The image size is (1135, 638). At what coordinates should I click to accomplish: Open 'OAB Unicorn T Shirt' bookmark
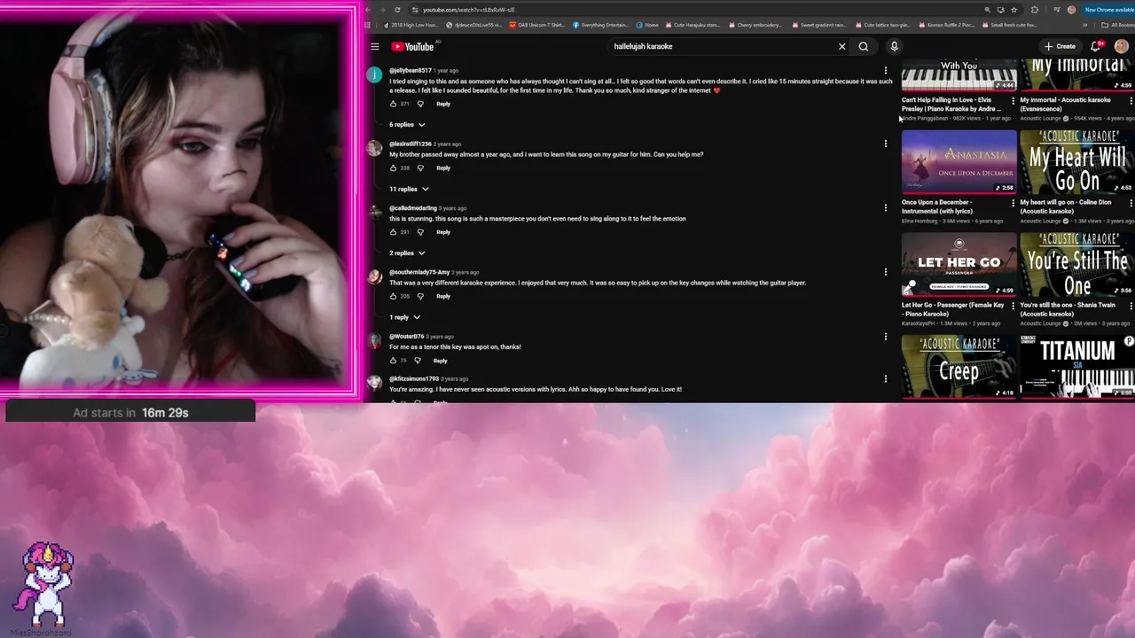click(537, 25)
